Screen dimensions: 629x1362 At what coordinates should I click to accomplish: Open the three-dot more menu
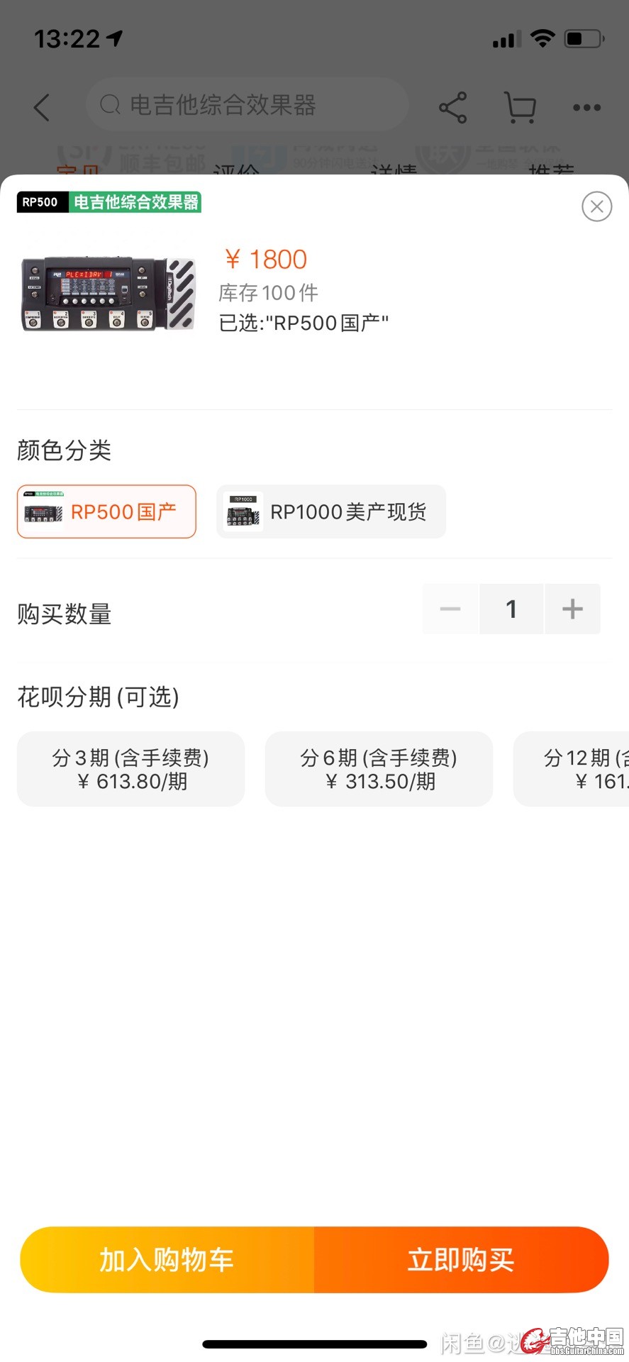point(586,108)
